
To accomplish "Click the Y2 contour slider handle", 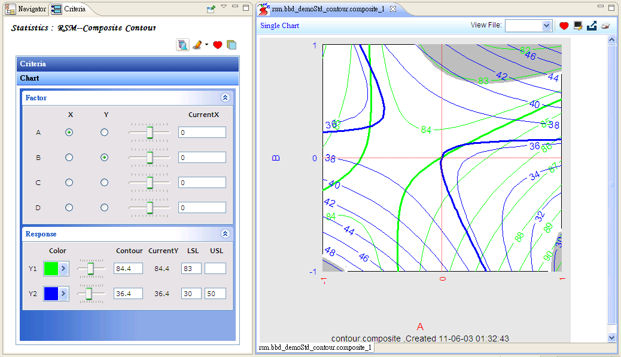I will tap(89, 294).
